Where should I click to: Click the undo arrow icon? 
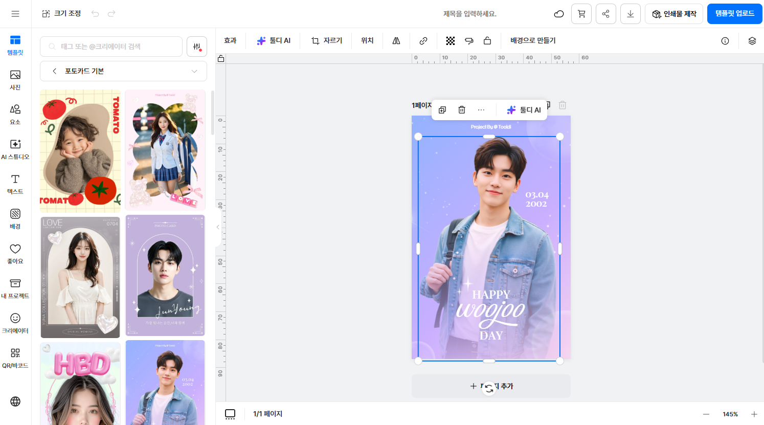[95, 14]
